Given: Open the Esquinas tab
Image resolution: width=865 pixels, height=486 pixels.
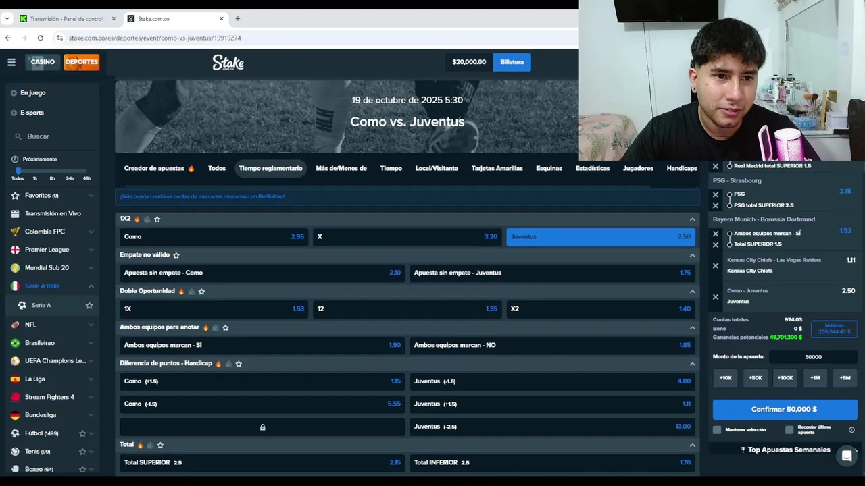Looking at the screenshot, I should (549, 169).
